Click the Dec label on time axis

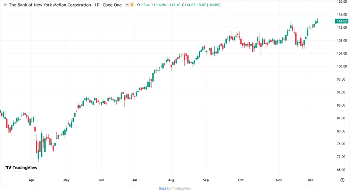[x=310, y=180]
